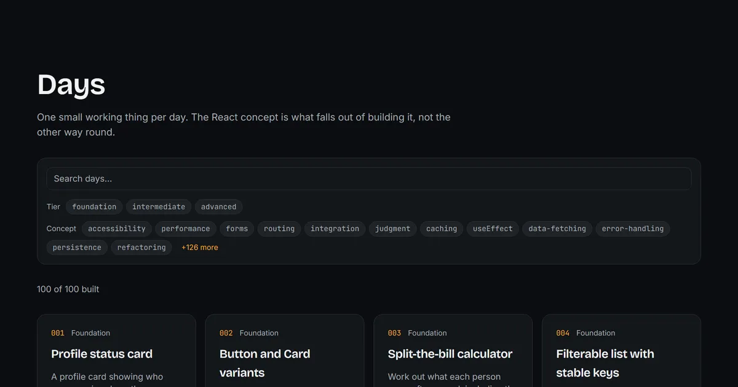The height and width of the screenshot is (387, 738).
Task: Select the persistence concept chip
Action: [x=77, y=248]
